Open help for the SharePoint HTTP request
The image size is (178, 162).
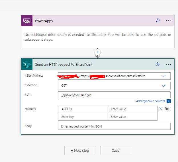click(157, 64)
